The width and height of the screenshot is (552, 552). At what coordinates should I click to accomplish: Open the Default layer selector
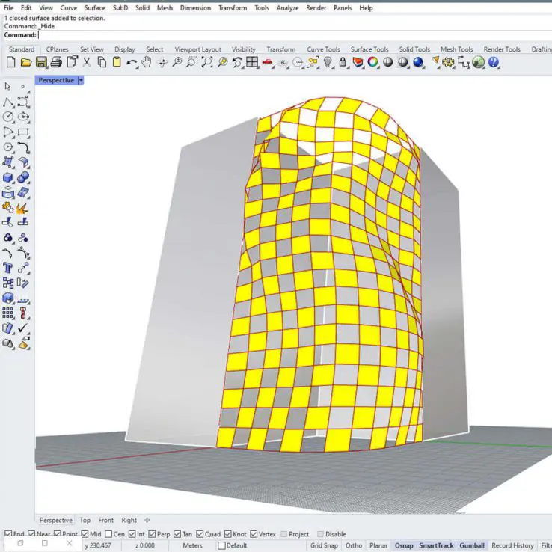pyautogui.click(x=236, y=545)
